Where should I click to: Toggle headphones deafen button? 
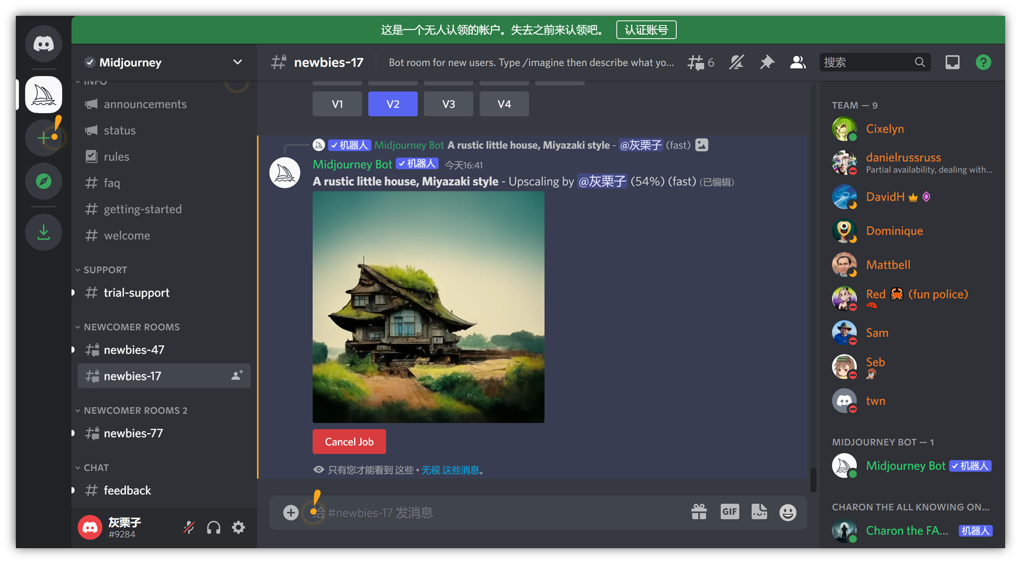tap(214, 527)
